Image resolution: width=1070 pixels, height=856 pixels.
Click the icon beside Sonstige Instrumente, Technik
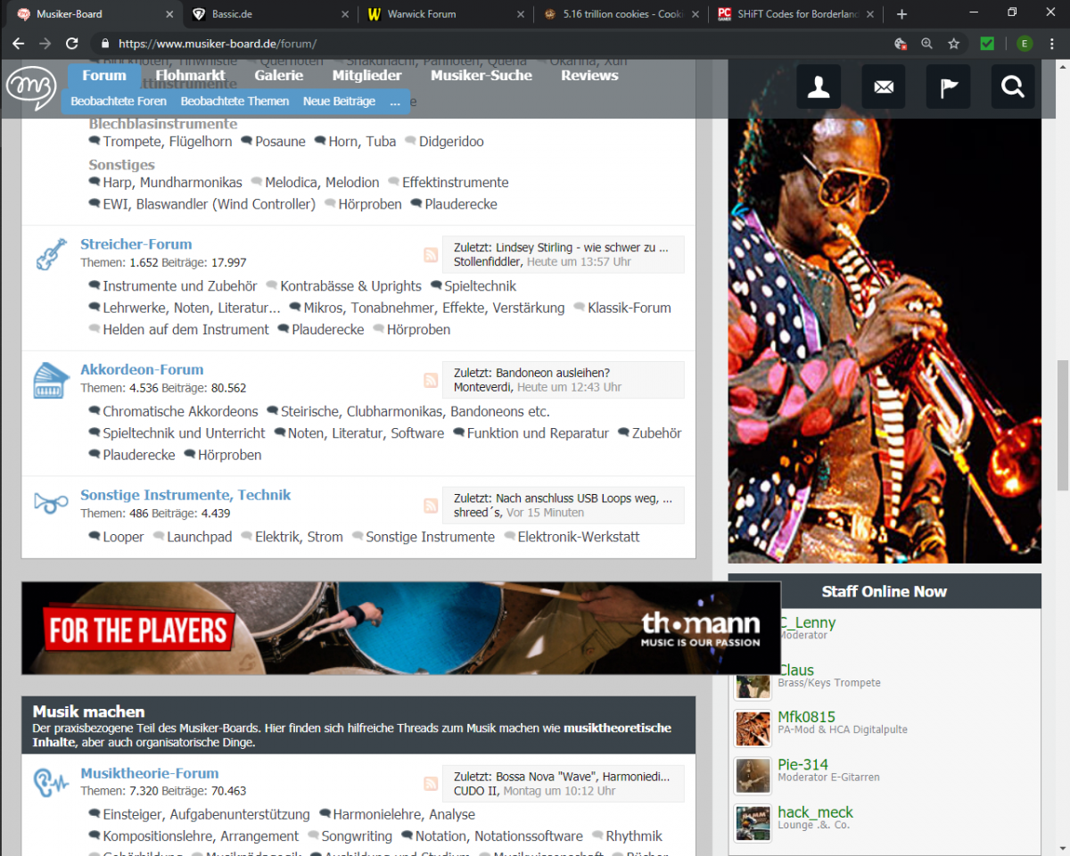click(51, 504)
